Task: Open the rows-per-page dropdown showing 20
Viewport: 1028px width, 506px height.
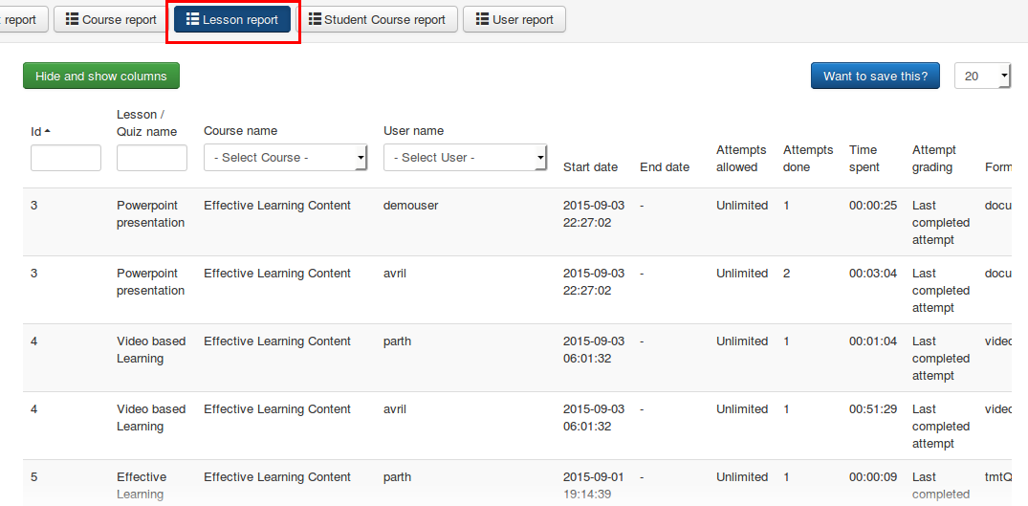Action: (x=982, y=77)
